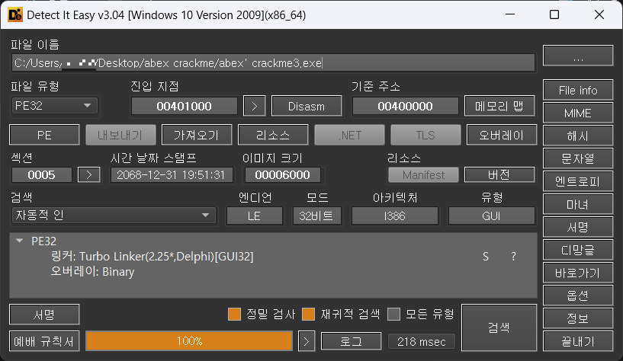Click the 버전 version button
Screen dimensions: 623x361
point(499,174)
